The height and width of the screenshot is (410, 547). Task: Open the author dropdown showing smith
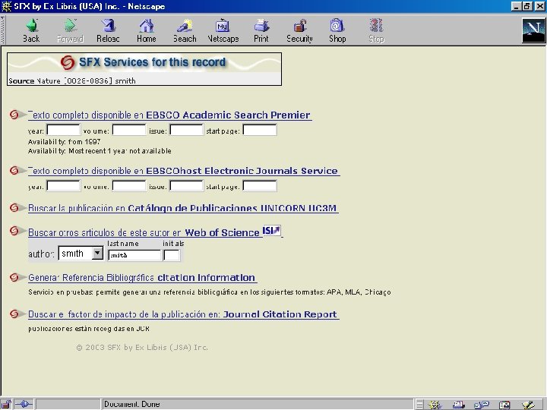click(81, 254)
